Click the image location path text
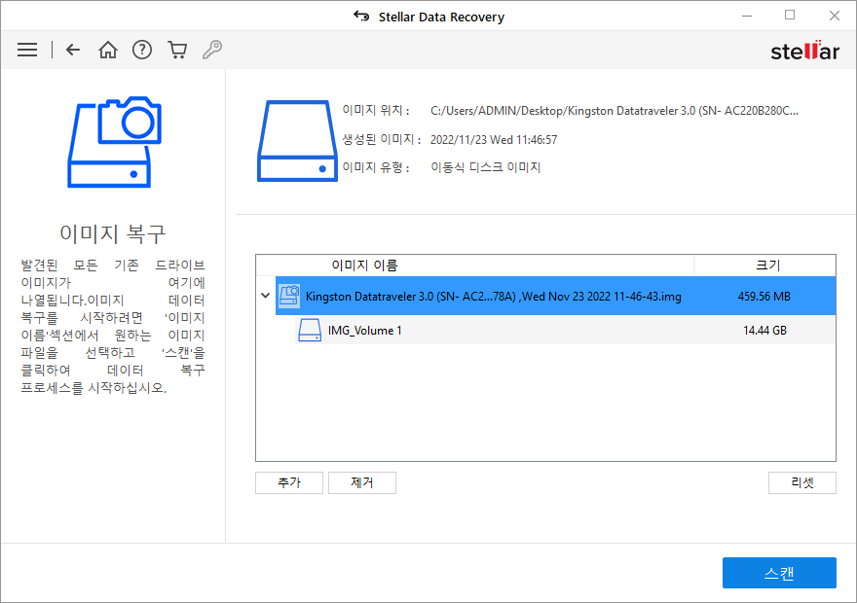857x603 pixels. [x=615, y=111]
